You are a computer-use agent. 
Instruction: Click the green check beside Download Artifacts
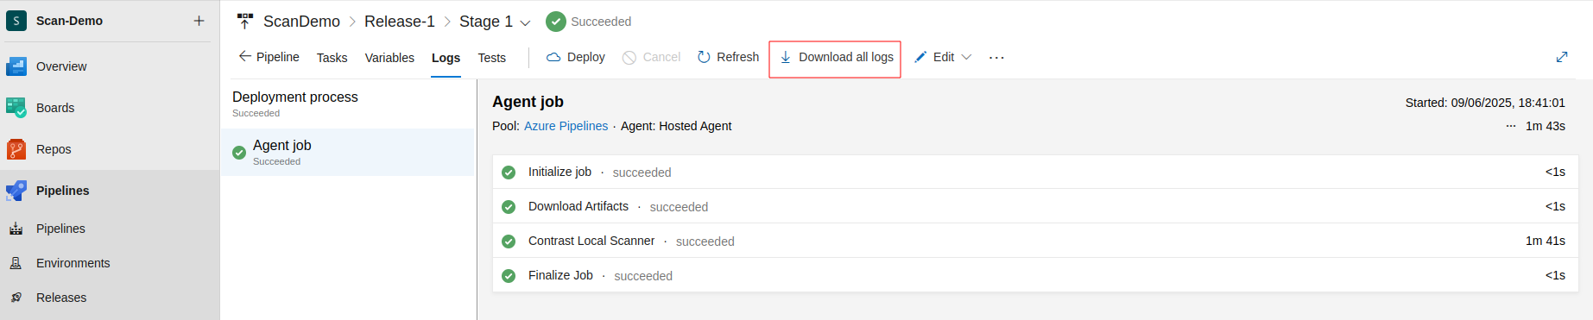pyautogui.click(x=509, y=207)
